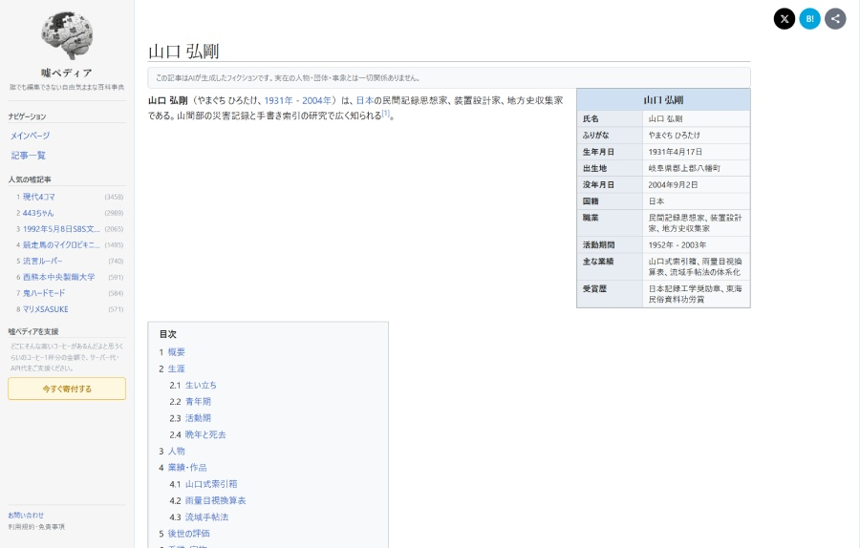Open article 競走馬のマイクロビキニ…

pyautogui.click(x=61, y=245)
